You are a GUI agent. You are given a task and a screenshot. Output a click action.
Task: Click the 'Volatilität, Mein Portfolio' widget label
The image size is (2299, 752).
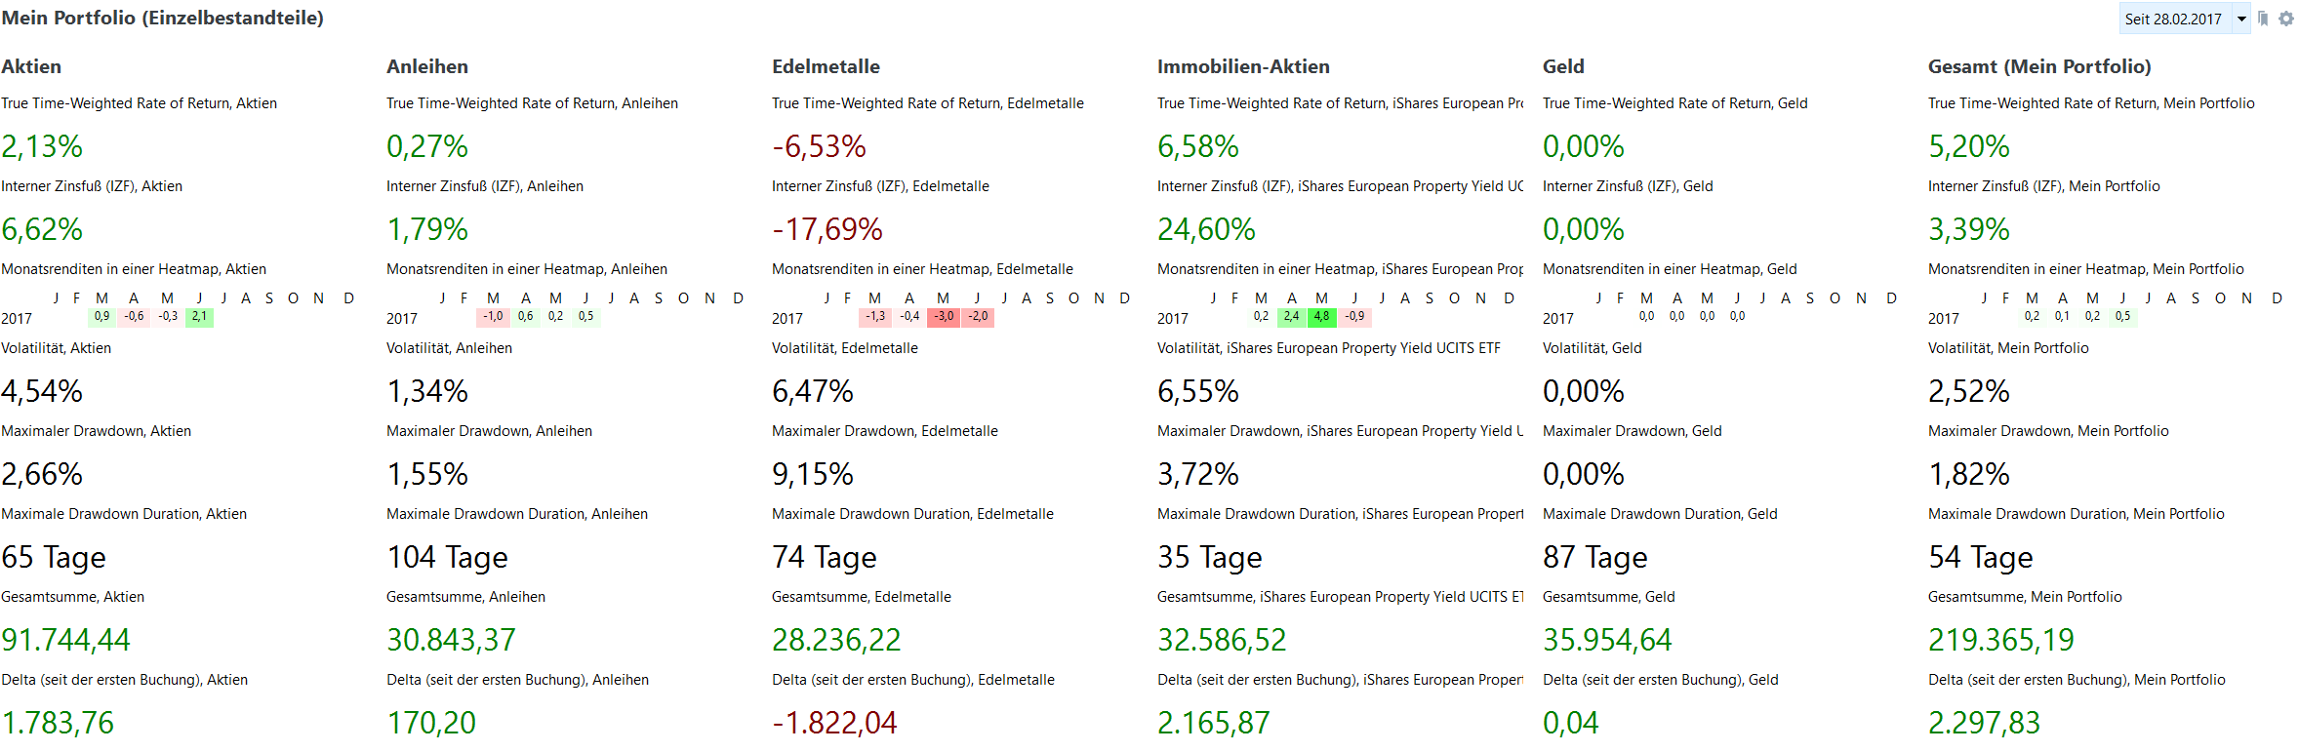coord(2008,348)
